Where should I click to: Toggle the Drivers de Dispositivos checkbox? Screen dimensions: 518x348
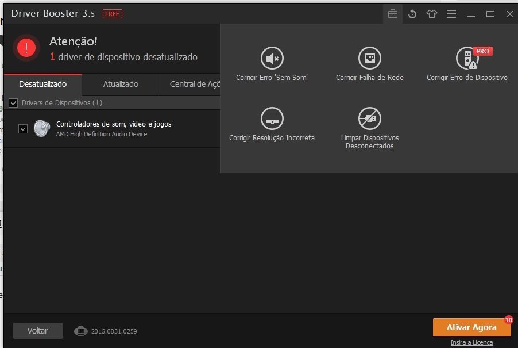coord(13,103)
